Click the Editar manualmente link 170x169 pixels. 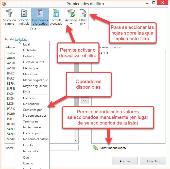pyautogui.click(x=113, y=148)
